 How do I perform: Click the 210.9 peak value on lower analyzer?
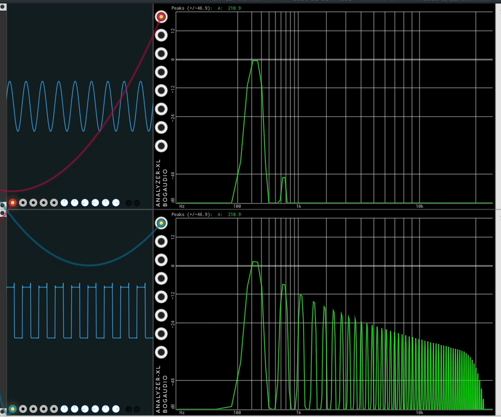coord(234,215)
